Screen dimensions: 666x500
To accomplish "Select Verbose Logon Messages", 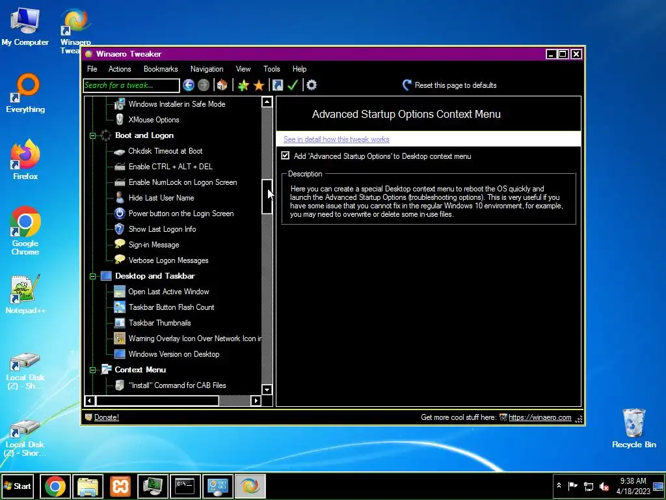I will tap(168, 260).
